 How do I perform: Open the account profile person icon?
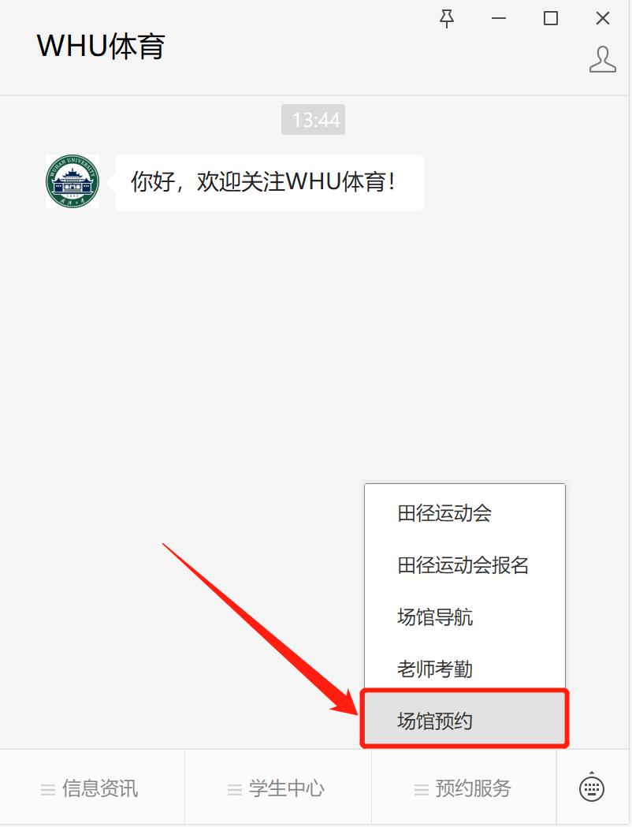tap(603, 59)
